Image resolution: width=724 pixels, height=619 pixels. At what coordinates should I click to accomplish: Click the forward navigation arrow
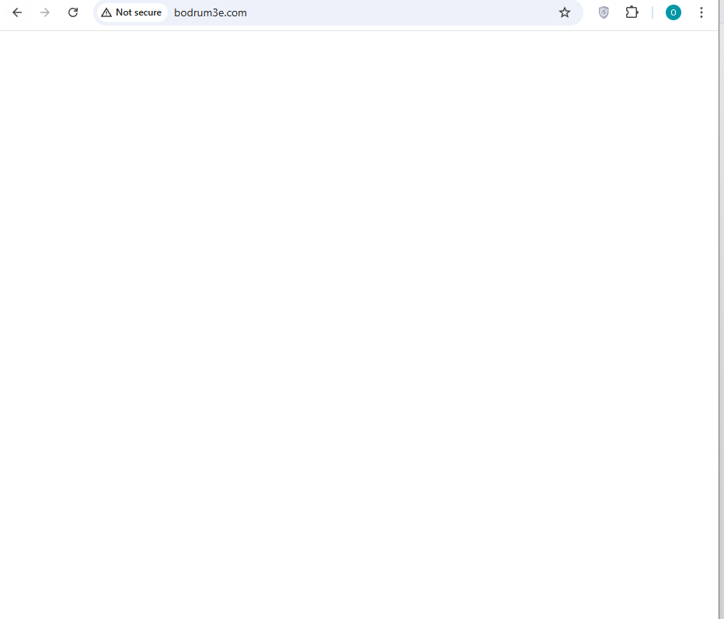[x=45, y=12]
